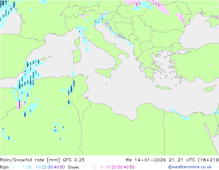Click the "Snow:" legend label
219x170 pixels.
(74, 167)
